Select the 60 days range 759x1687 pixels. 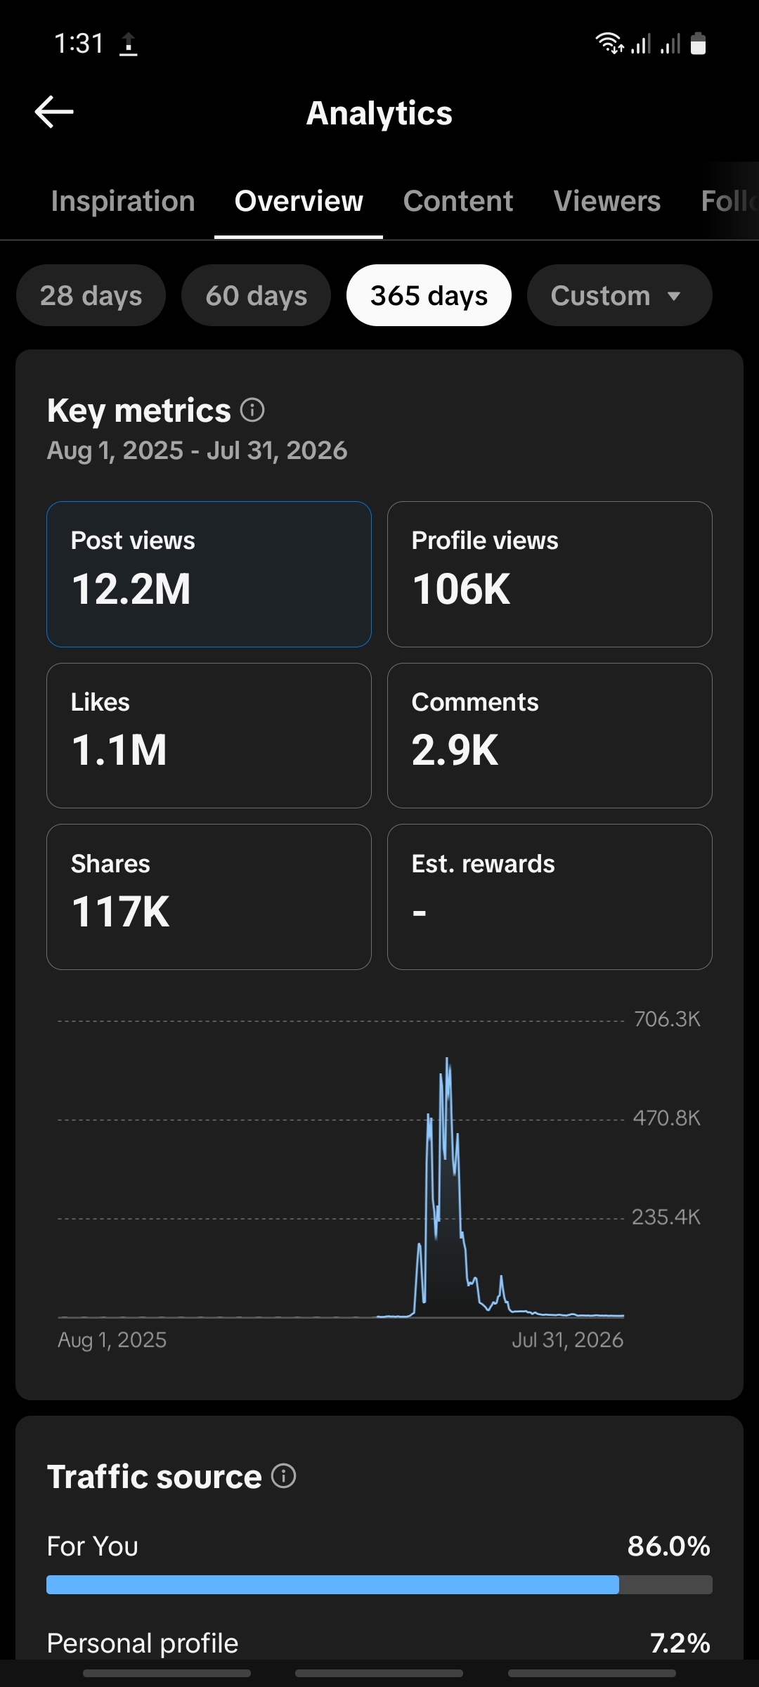coord(257,295)
